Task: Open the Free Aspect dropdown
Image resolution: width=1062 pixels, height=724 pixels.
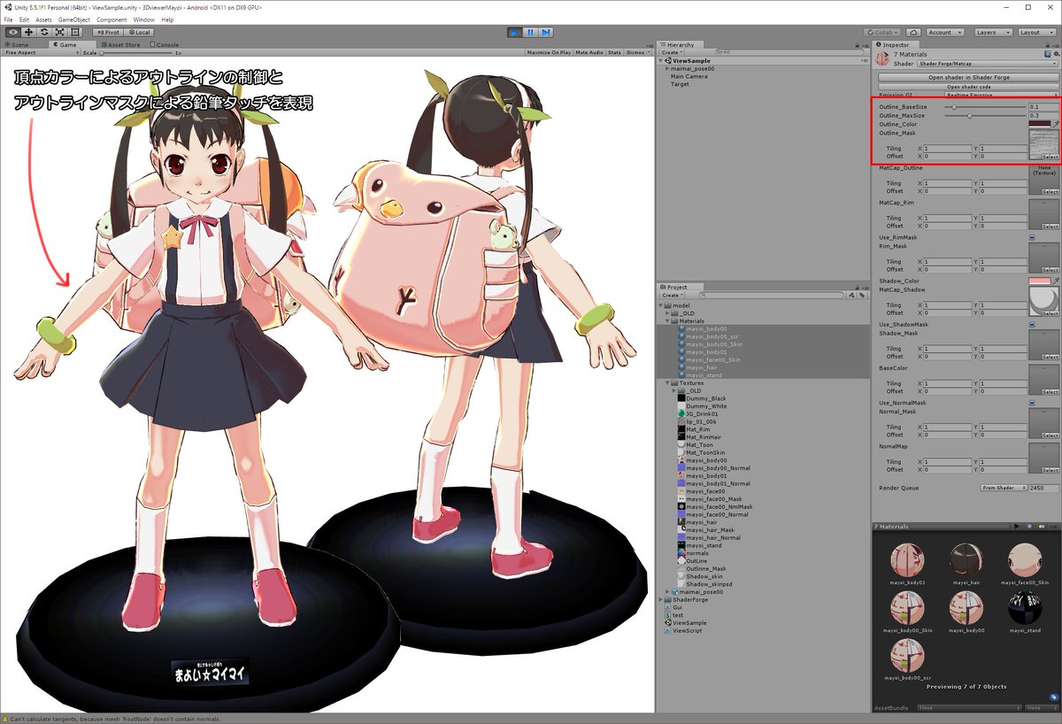Action: coord(41,53)
